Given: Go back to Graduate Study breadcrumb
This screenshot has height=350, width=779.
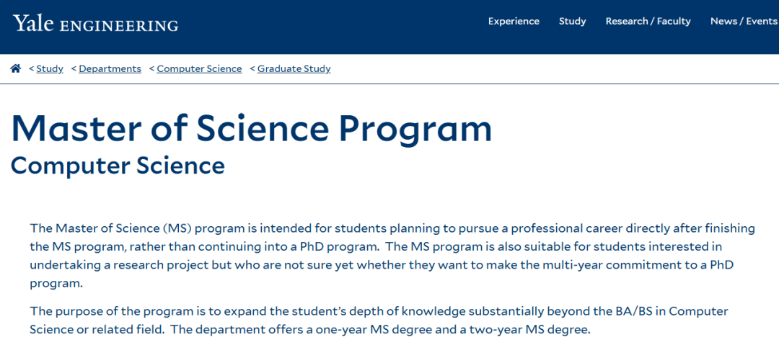Looking at the screenshot, I should [294, 69].
